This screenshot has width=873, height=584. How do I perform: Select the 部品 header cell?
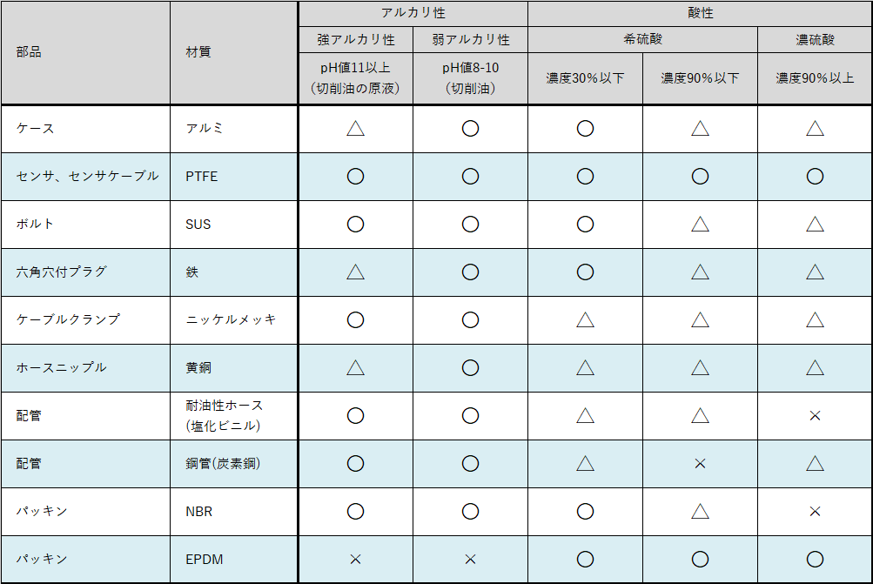pyautogui.click(x=85, y=52)
